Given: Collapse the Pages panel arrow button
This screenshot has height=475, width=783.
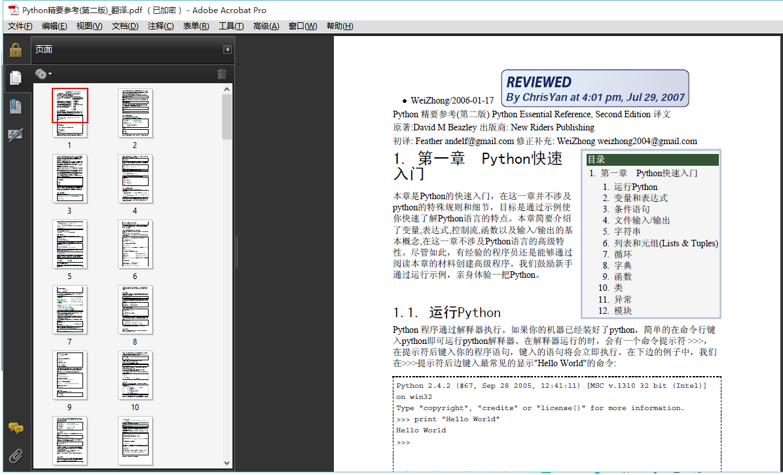Looking at the screenshot, I should [227, 49].
